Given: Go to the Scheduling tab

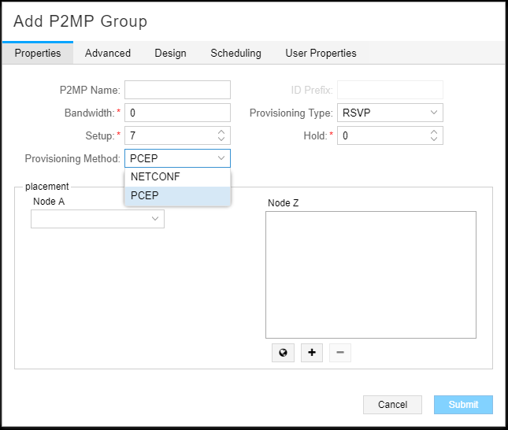Looking at the screenshot, I should pyautogui.click(x=235, y=53).
